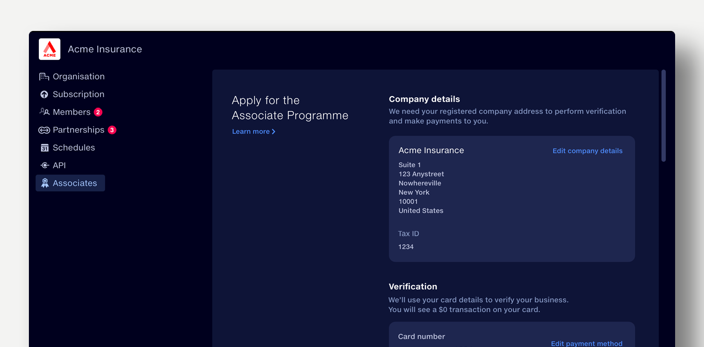Open the Learn more link
This screenshot has height=347, width=704.
251,132
